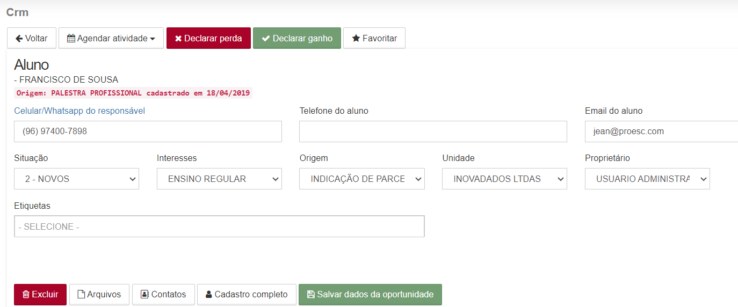Click the calendar icon on Agendar atividade
738x307 pixels.
pyautogui.click(x=71, y=39)
